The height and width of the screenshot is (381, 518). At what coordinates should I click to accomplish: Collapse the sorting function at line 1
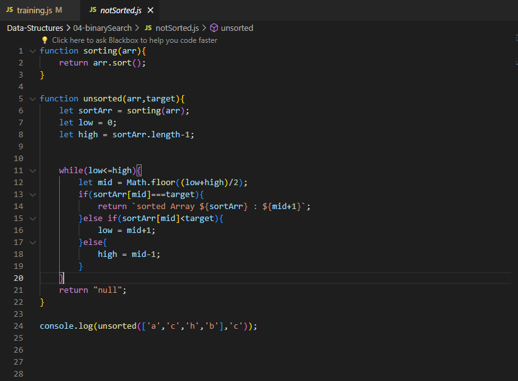tap(33, 51)
